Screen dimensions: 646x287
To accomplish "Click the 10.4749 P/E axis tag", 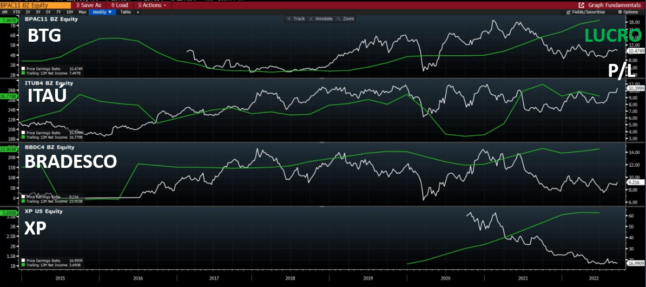I will (x=635, y=50).
